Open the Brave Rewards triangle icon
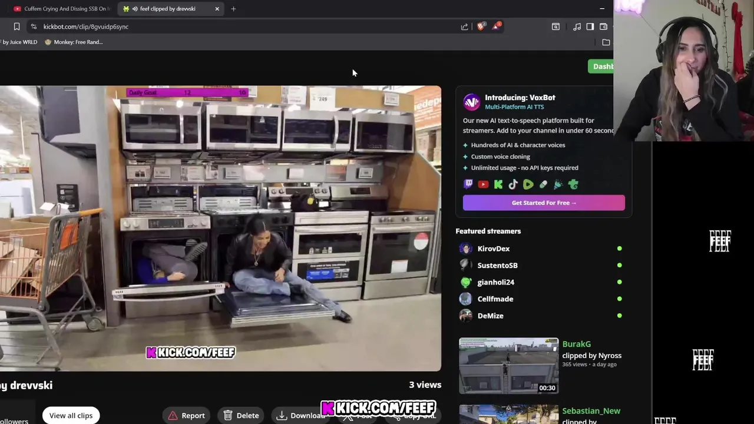754x424 pixels. [497, 26]
